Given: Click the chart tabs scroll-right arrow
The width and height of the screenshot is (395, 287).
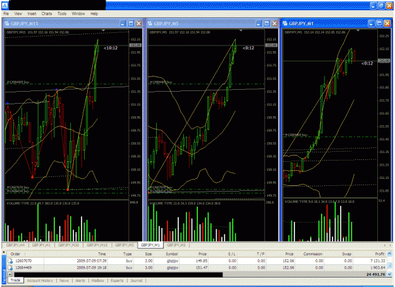Looking at the screenshot, I should click(390, 245).
